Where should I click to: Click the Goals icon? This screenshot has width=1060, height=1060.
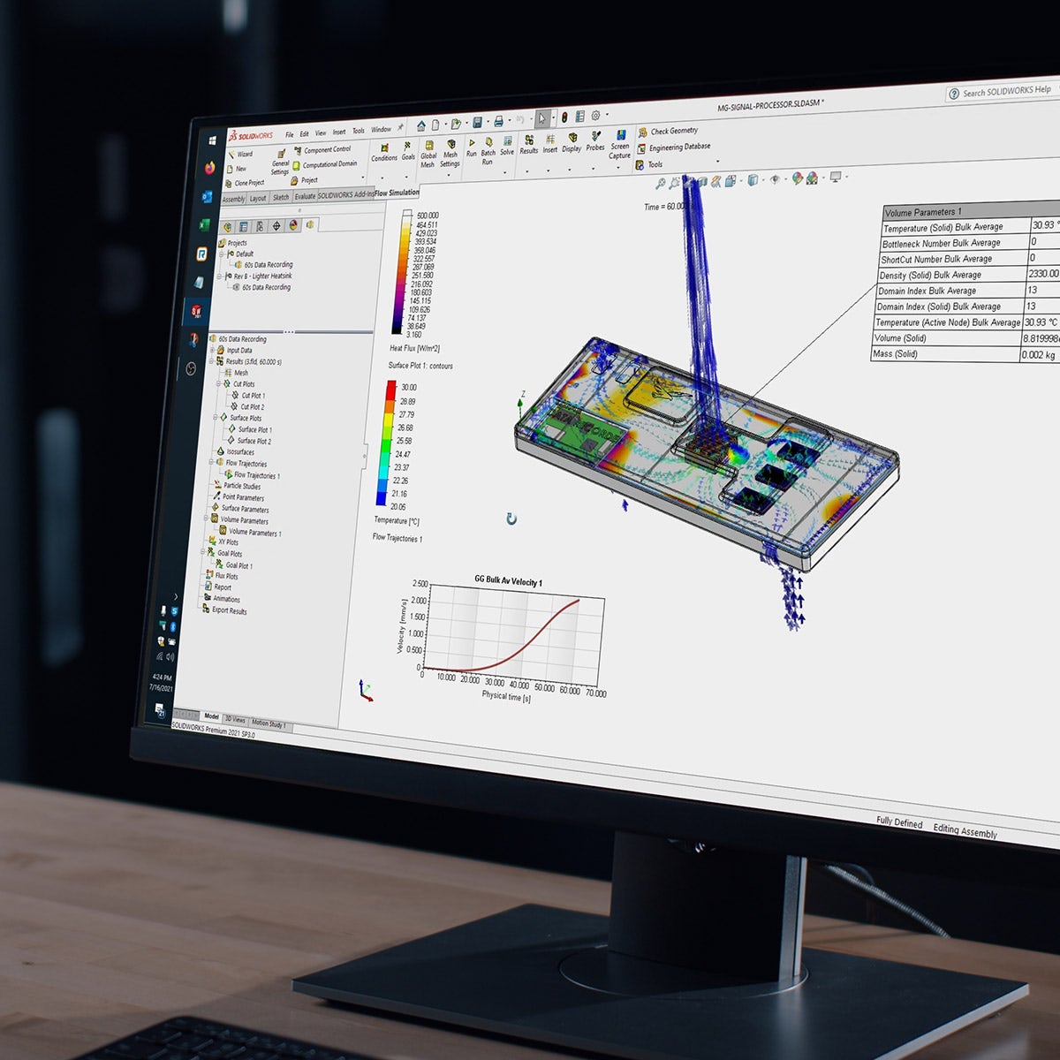[406, 144]
